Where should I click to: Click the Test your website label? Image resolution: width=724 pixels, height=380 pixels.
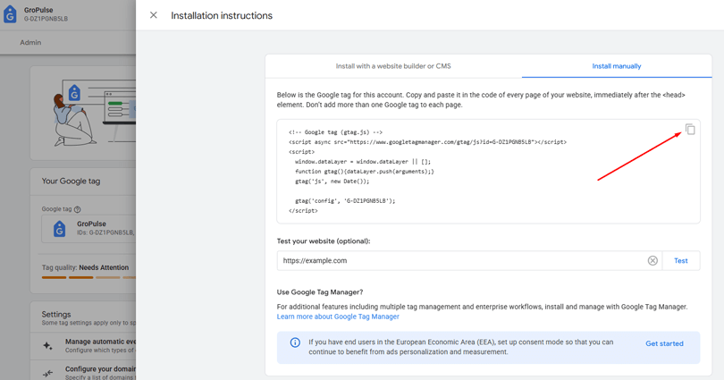pos(324,241)
